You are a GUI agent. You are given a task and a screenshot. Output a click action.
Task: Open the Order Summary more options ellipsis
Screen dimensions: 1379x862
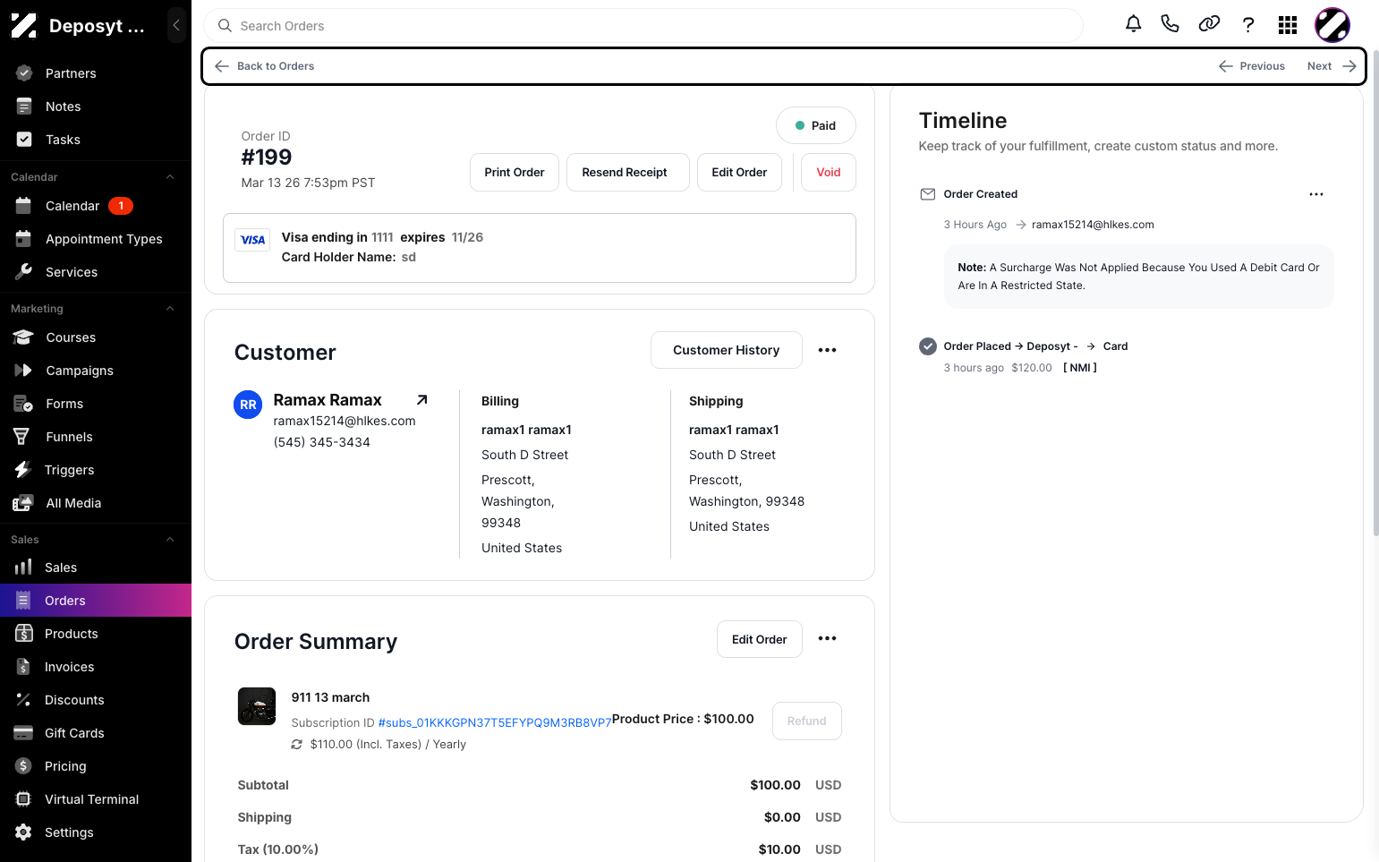[x=828, y=638]
